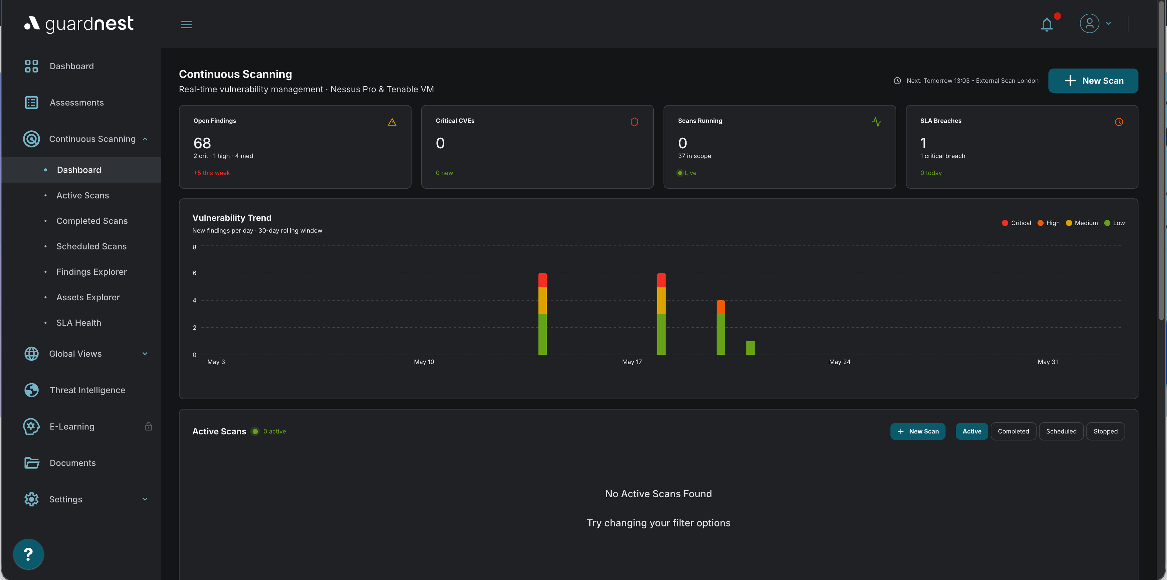Click the E-Learning lock icon

point(149,426)
